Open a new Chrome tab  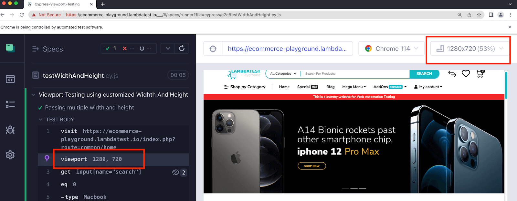[x=103, y=4]
